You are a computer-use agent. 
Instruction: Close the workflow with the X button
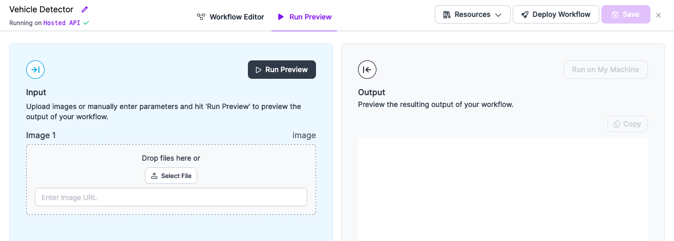click(659, 15)
